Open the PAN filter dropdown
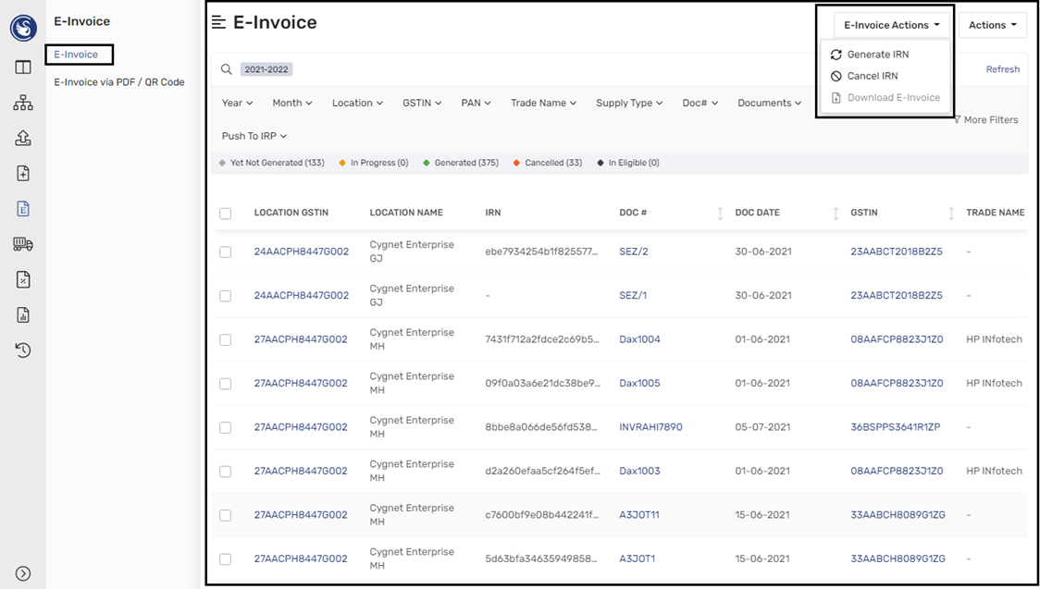This screenshot has height=589, width=1040. point(476,103)
